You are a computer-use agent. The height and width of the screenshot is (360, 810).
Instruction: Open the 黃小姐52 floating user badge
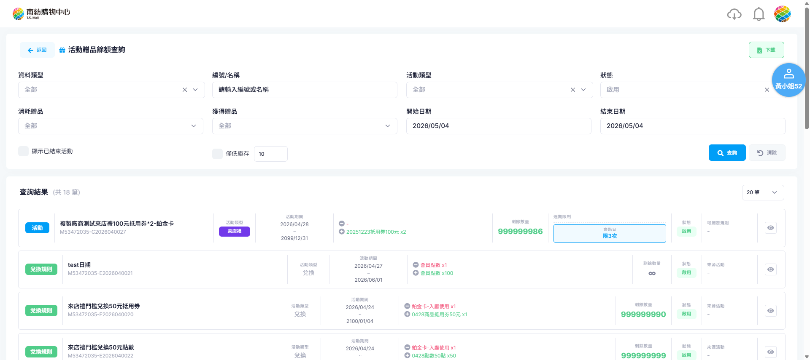[788, 80]
